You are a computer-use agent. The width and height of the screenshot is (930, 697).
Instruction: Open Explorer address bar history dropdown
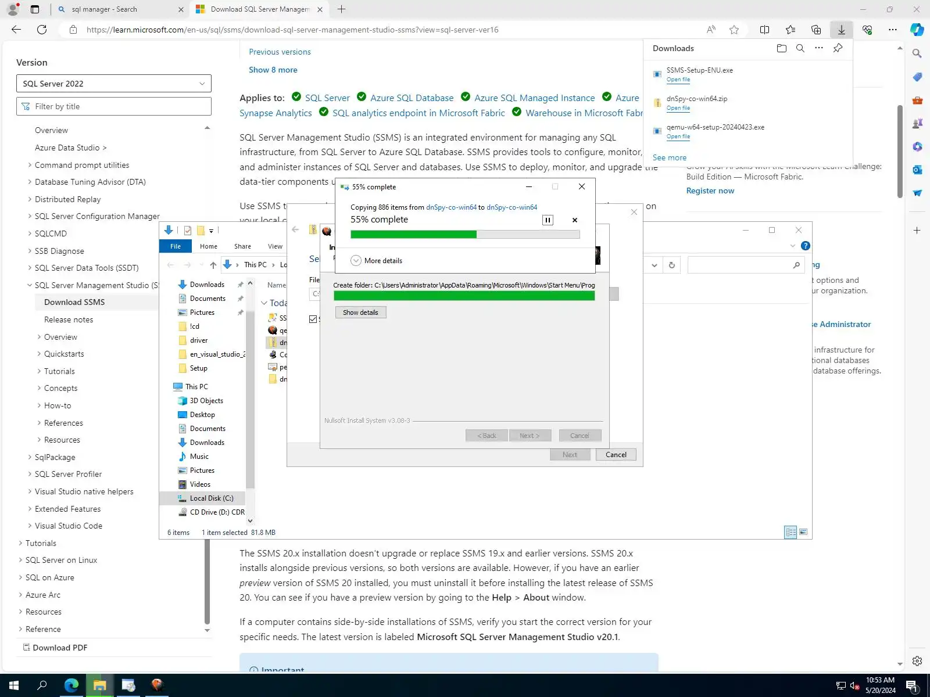[654, 265]
